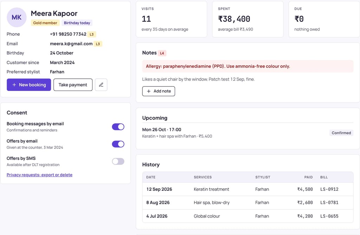
Task: Click the Meera Kapoor name heading
Action: pyautogui.click(x=54, y=13)
